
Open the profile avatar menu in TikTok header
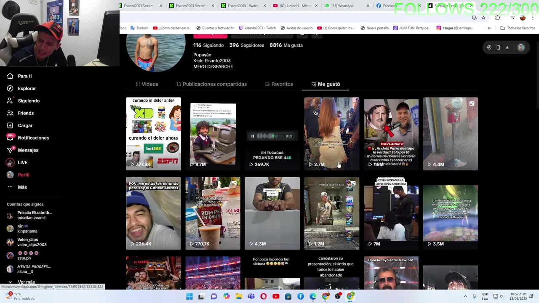pyautogui.click(x=521, y=48)
